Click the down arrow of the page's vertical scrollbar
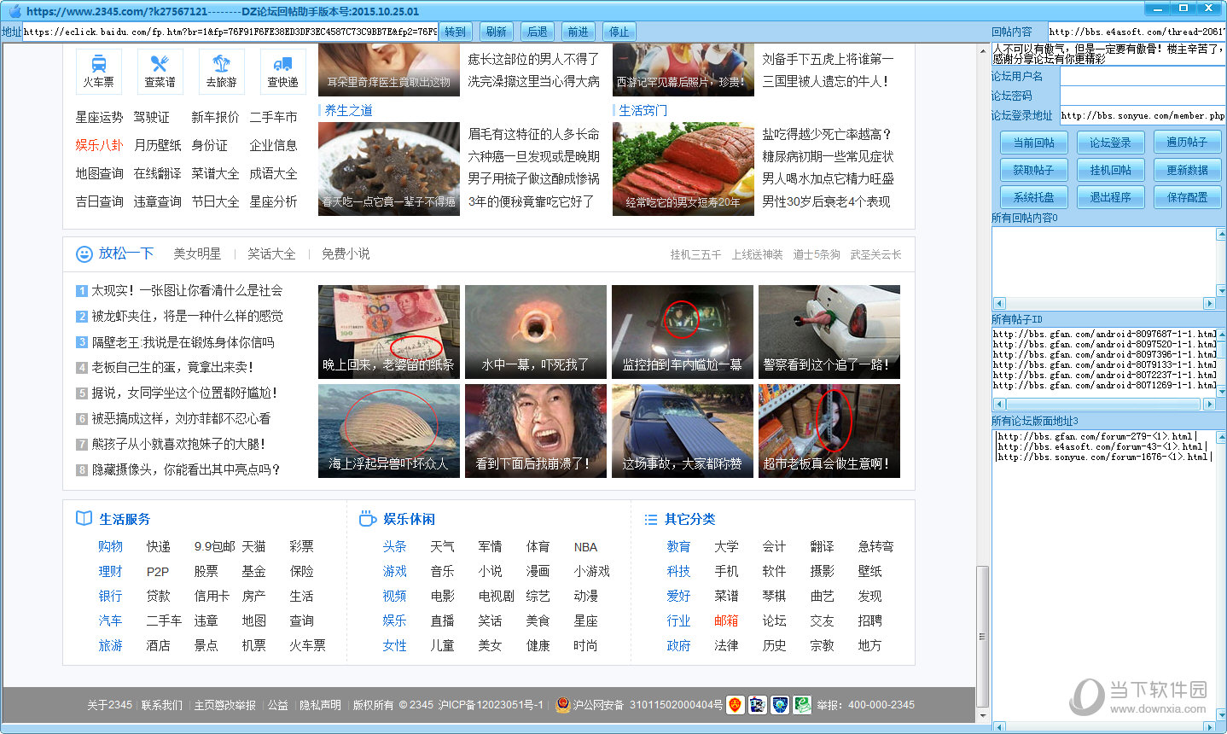 click(x=983, y=715)
